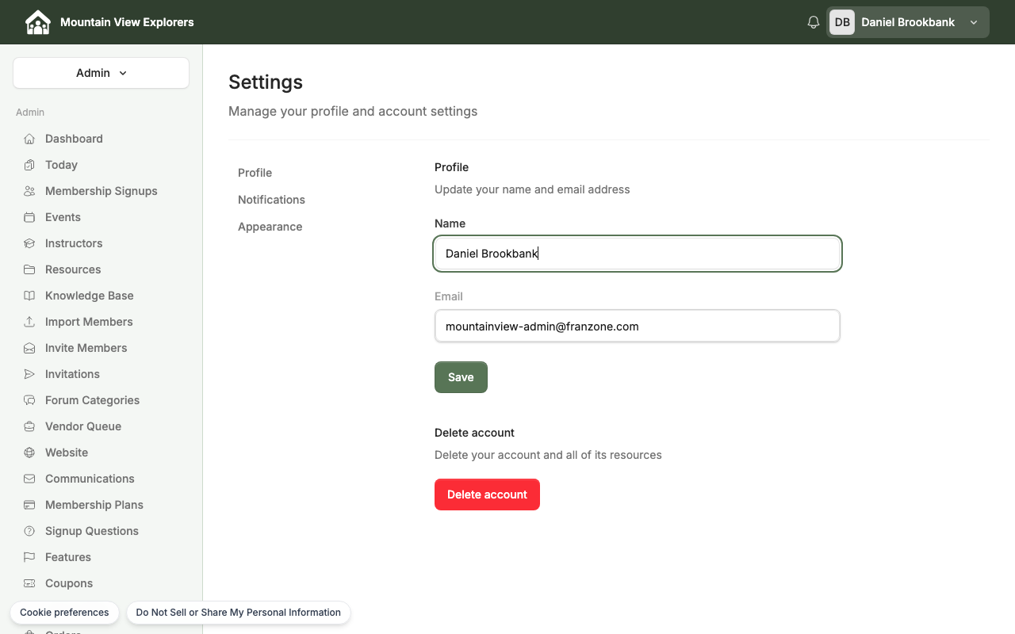Viewport: 1015px width, 634px height.
Task: Click the Mountain View Explorers house logo
Action: [x=37, y=22]
